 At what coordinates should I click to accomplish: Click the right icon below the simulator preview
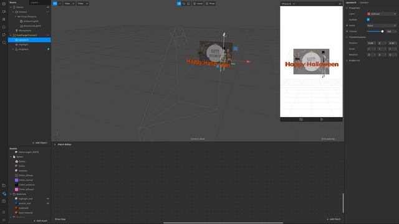tap(322, 119)
